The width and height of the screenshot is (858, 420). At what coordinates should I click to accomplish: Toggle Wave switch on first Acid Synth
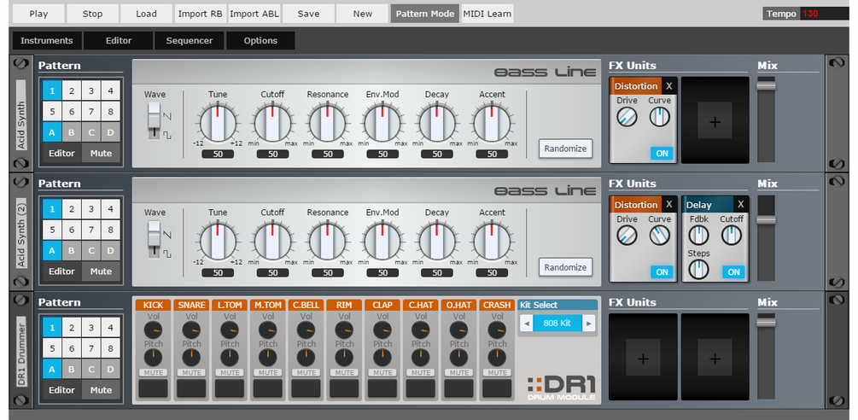[x=155, y=121]
